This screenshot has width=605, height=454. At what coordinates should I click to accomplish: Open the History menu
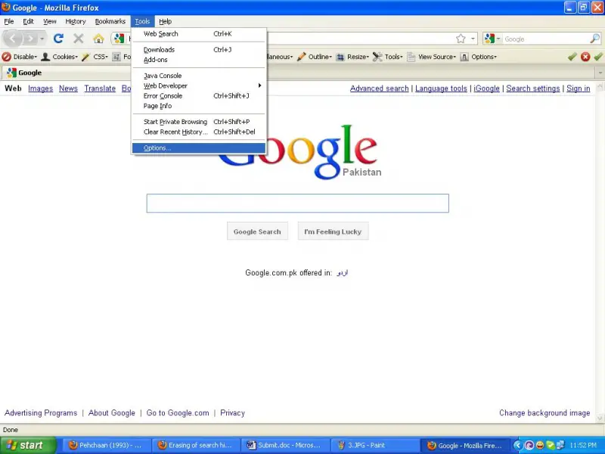coord(75,21)
